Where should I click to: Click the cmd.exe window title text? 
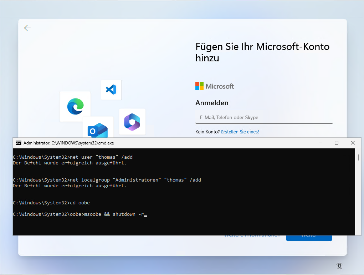[69, 143]
